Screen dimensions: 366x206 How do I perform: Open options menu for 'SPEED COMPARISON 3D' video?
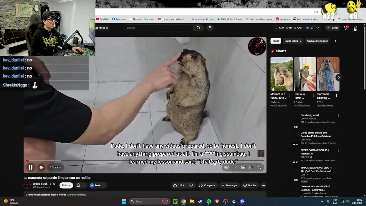338,150
